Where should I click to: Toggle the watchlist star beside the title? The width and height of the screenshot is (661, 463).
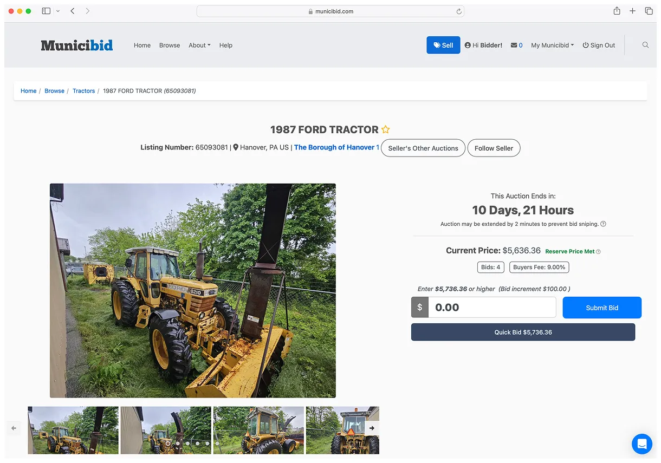point(385,129)
